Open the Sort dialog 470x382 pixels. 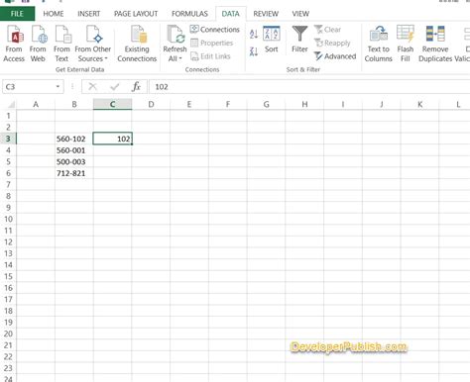point(272,40)
